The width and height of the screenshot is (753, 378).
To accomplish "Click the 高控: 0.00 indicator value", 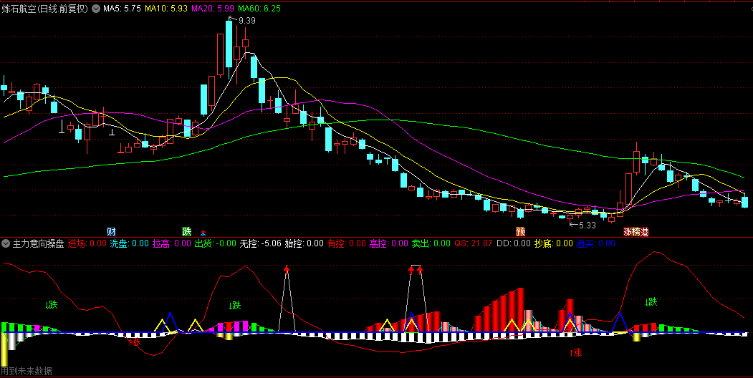I will (x=389, y=243).
